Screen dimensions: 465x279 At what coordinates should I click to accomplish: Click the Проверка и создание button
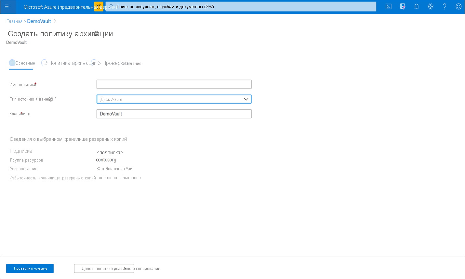[x=30, y=269]
